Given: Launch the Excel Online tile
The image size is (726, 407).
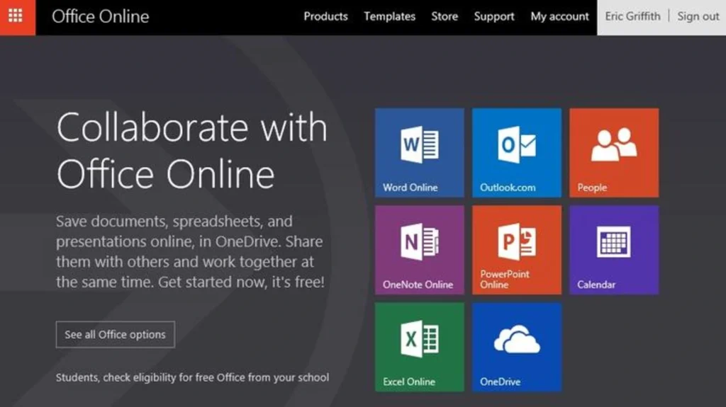Looking at the screenshot, I should click(420, 347).
